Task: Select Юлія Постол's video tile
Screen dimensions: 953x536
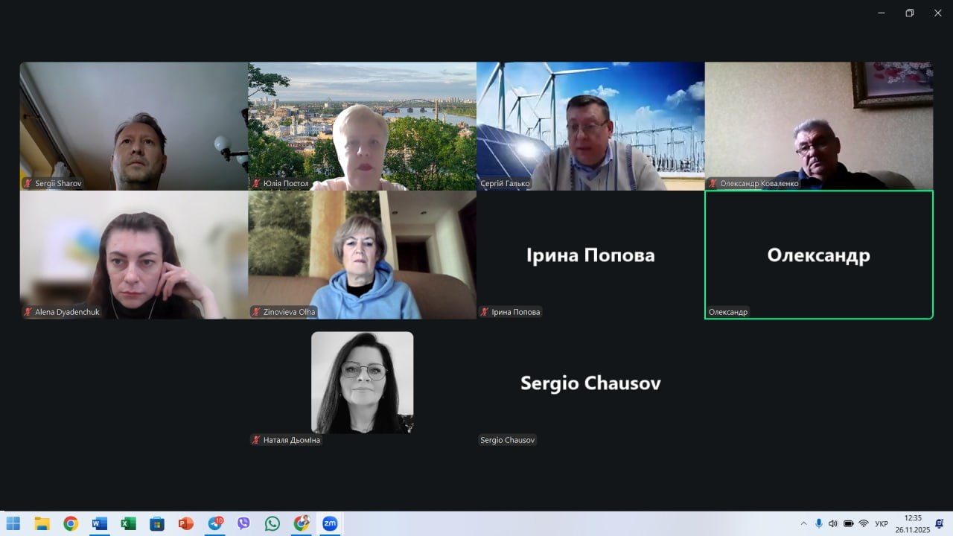Action: [x=363, y=126]
